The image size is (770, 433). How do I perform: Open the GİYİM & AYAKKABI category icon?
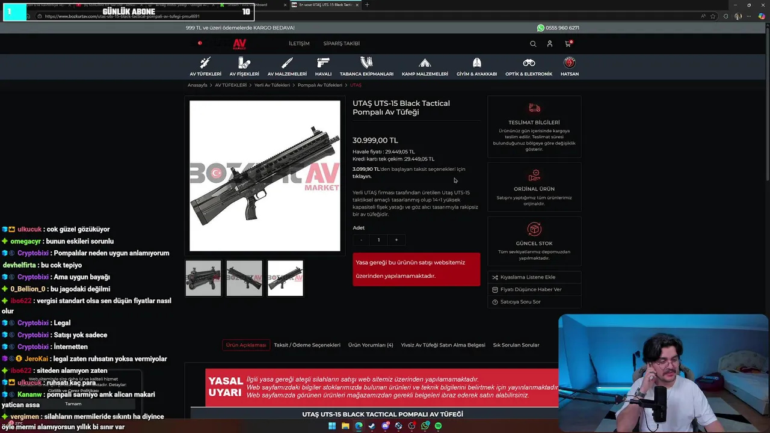(x=476, y=63)
